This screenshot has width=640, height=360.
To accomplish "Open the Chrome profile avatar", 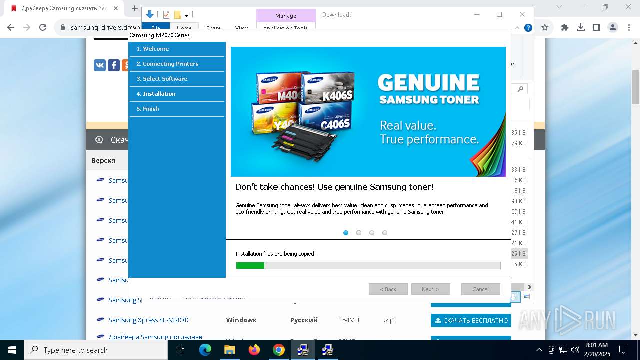I will pyautogui.click(x=613, y=27).
